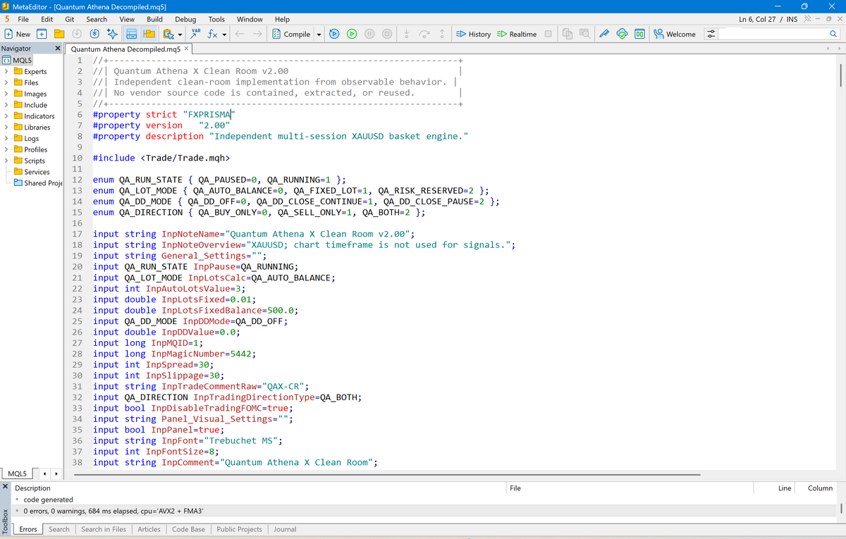Click the AI assistant sparkle icon
This screenshot has height=539, width=846.
(112, 34)
